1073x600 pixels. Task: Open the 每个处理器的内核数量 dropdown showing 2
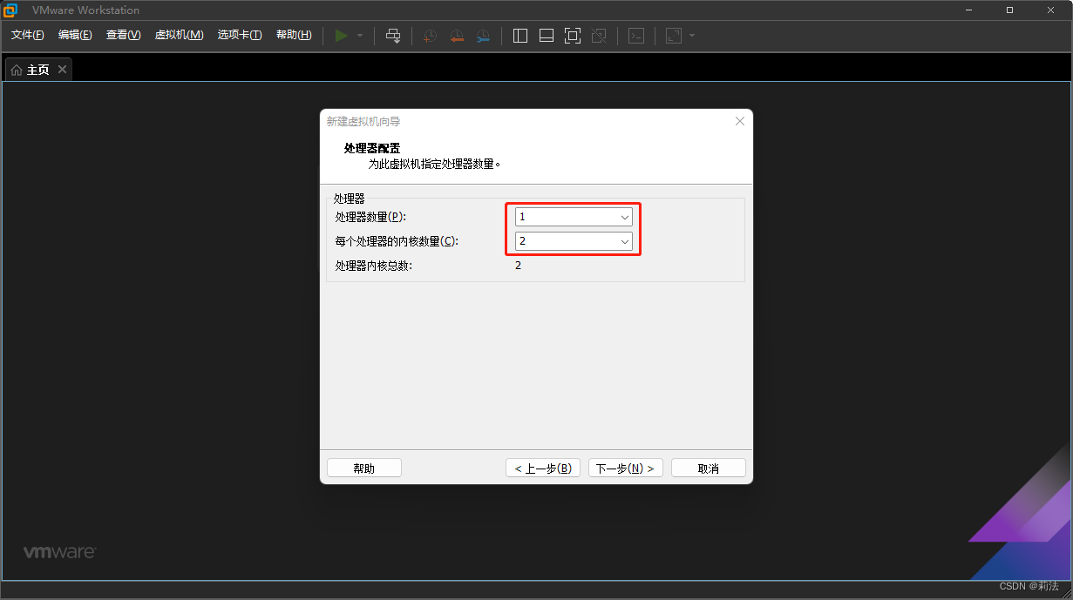coord(574,241)
